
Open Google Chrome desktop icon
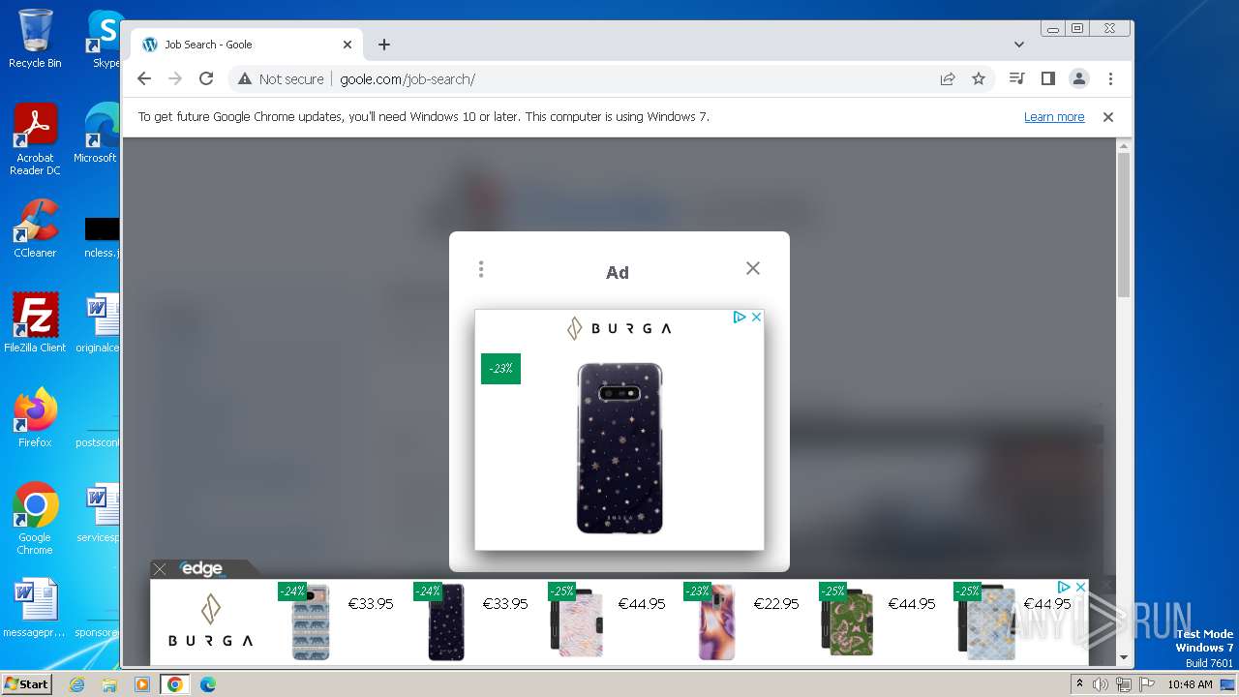click(x=35, y=519)
